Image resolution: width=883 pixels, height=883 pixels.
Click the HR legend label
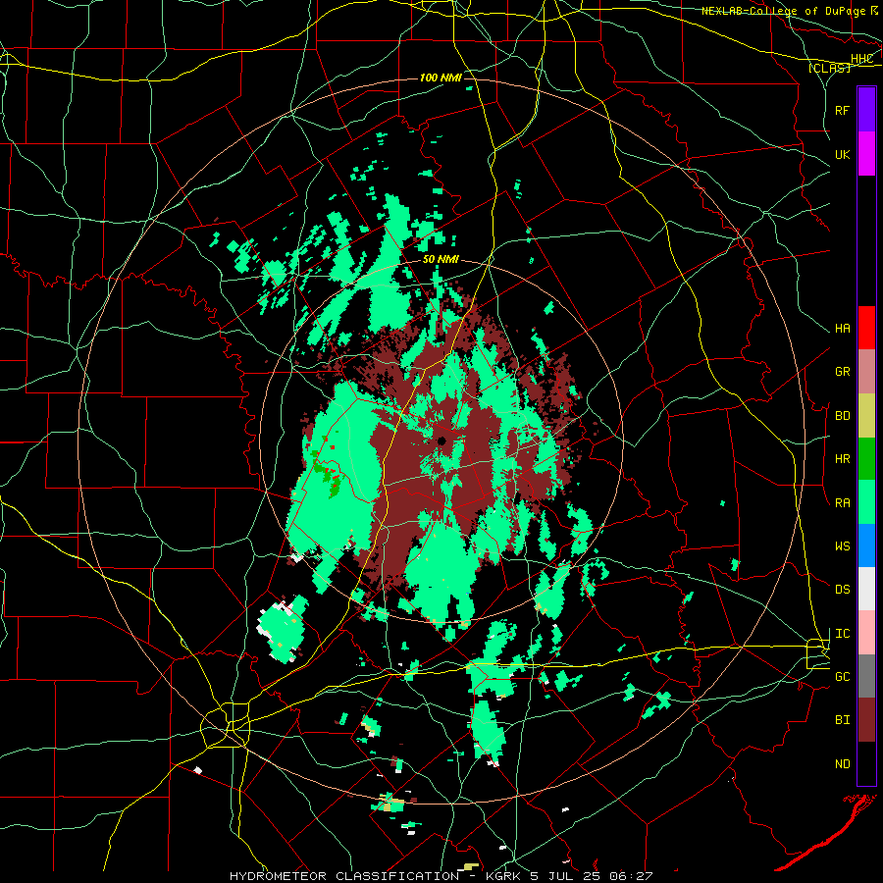pyautogui.click(x=842, y=459)
